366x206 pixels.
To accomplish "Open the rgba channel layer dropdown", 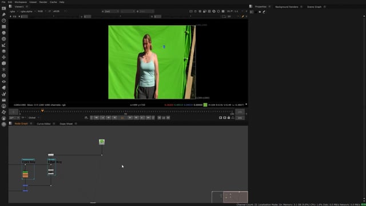I will 14,11.
